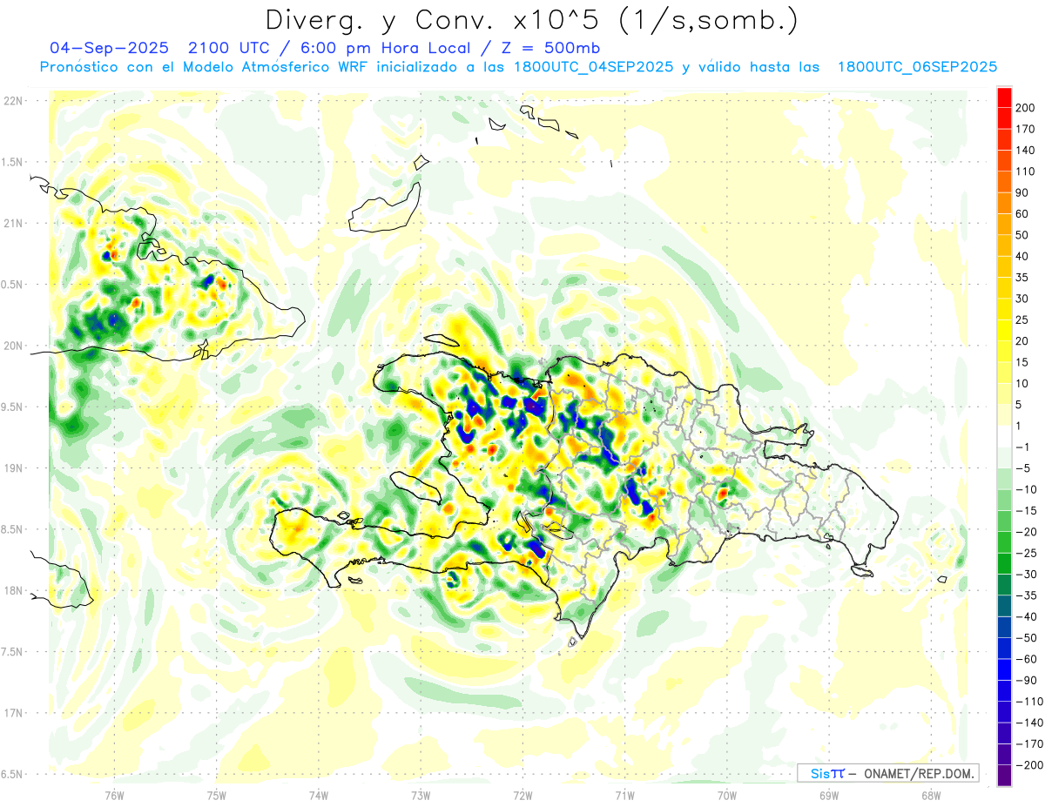Screen dimensions: 1045x807
Task: Click the '75W' longitude label
Action: pos(217,795)
